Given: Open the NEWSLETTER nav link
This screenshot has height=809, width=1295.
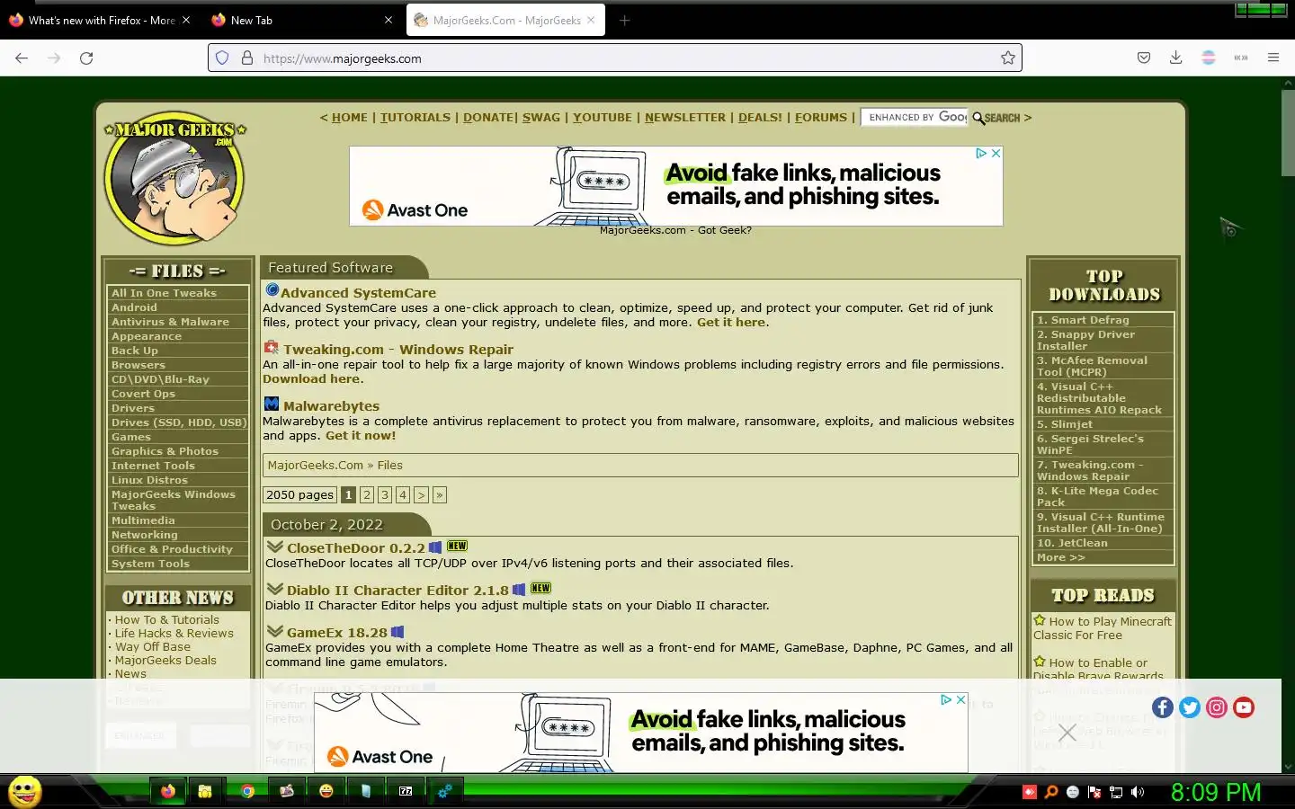Looking at the screenshot, I should pos(685,117).
